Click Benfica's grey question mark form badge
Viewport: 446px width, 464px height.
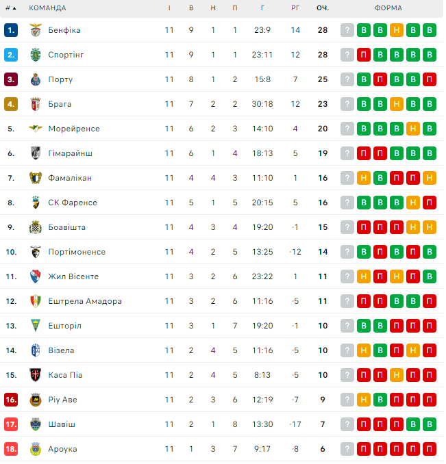tap(347, 30)
